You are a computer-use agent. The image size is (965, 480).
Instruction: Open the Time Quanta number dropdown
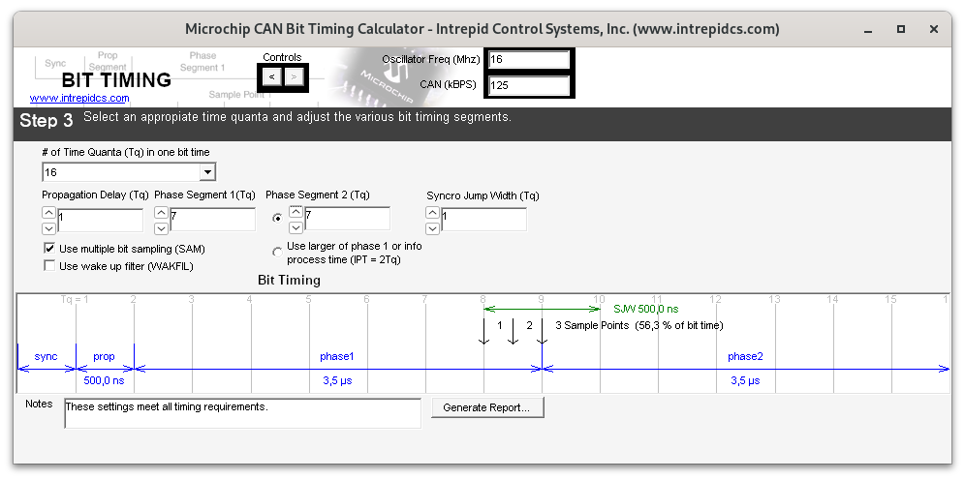[206, 172]
